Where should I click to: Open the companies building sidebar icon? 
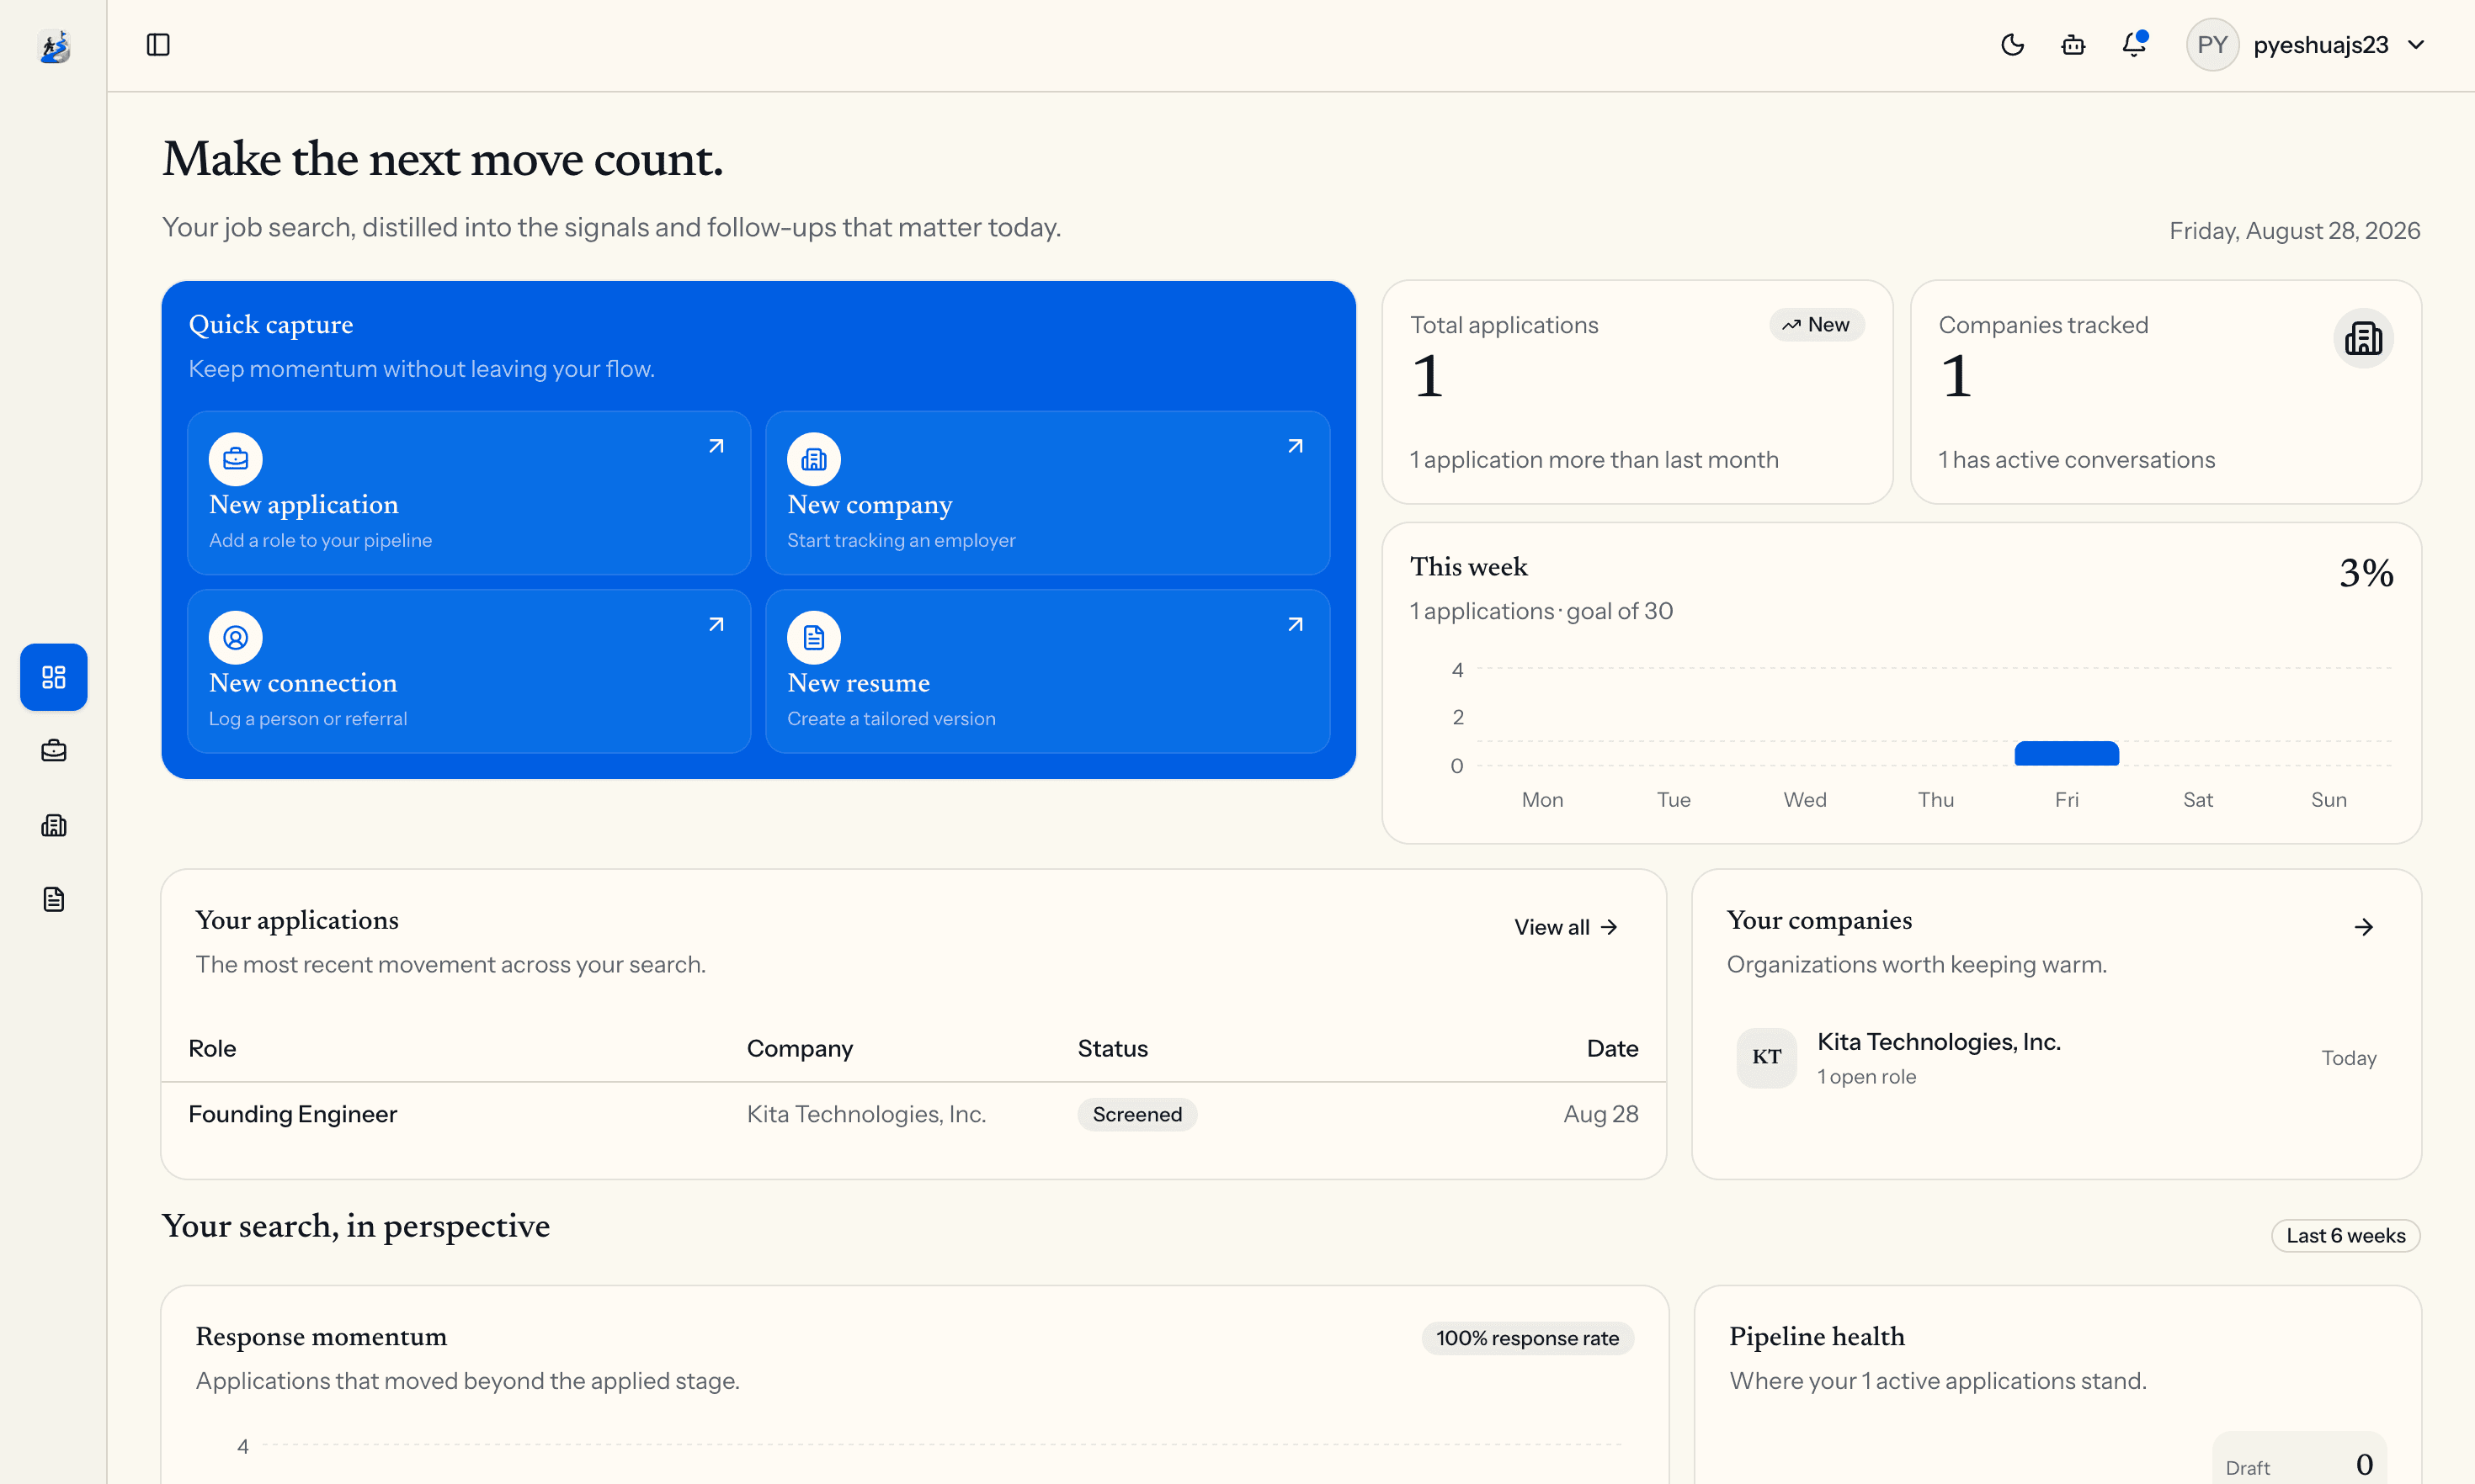[x=54, y=825]
